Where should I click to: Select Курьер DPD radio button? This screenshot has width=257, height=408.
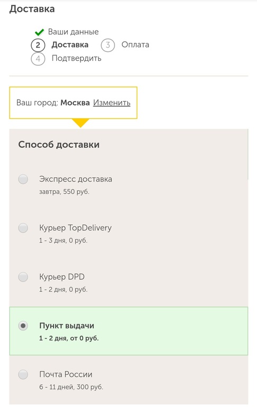pyautogui.click(x=23, y=277)
